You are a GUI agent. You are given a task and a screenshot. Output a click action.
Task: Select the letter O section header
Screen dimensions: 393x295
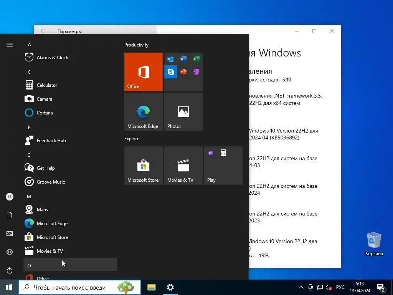tap(70, 265)
